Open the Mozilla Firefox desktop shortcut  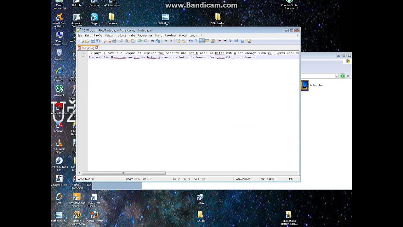click(x=94, y=217)
